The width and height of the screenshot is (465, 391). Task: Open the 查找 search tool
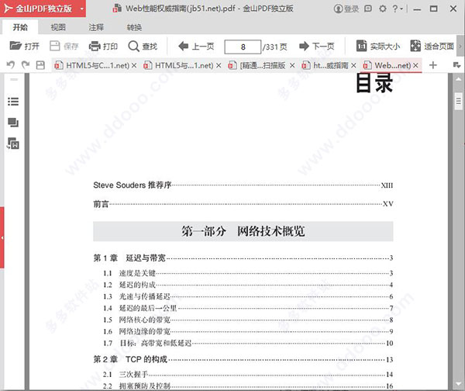point(143,46)
